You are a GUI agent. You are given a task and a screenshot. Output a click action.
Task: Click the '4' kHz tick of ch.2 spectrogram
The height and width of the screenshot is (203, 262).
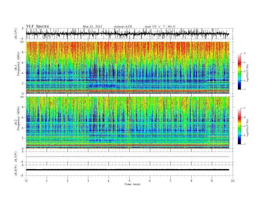tap(23, 128)
